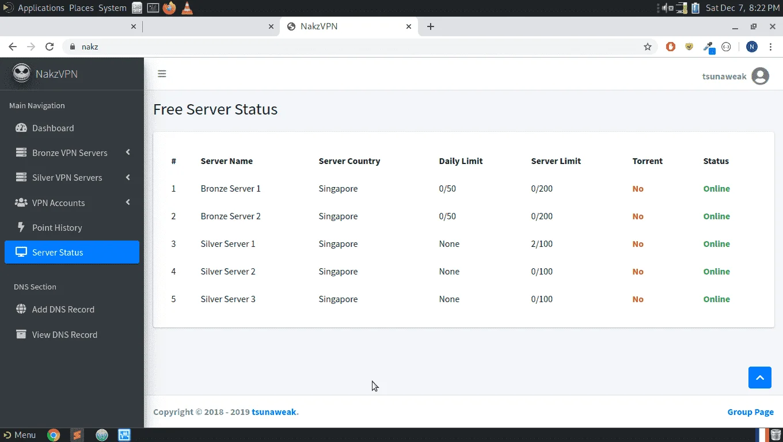Reload the current page
Image resolution: width=783 pixels, height=442 pixels.
(x=50, y=47)
